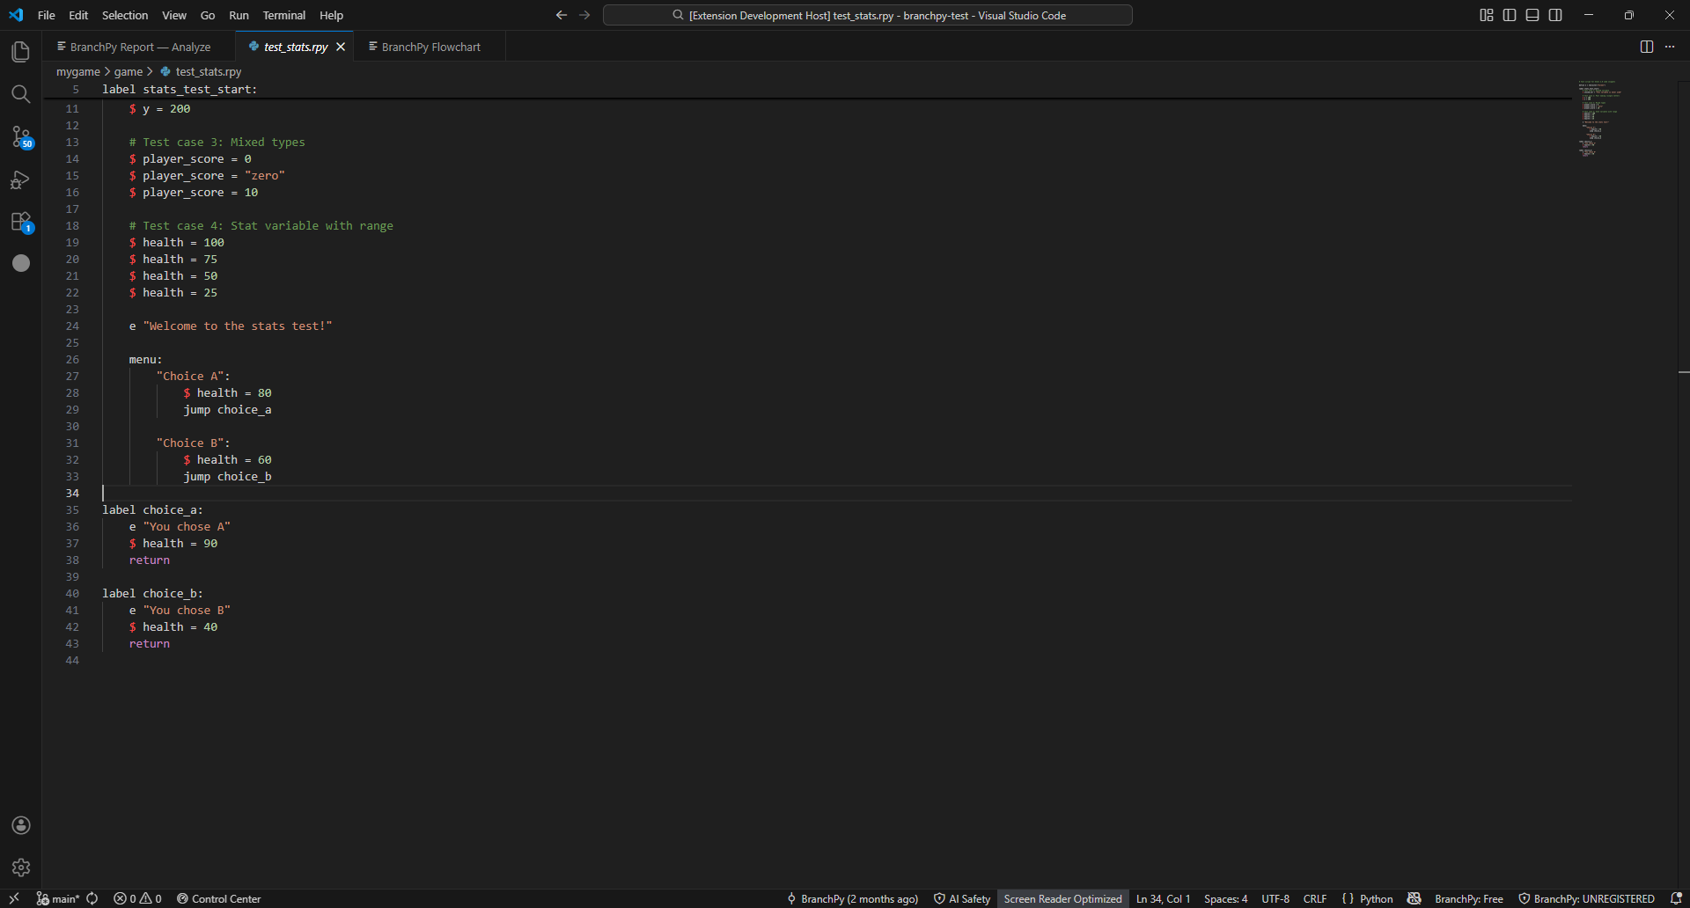Open the Customize Layout dropdown
Image resolution: width=1690 pixels, height=908 pixels.
click(1486, 14)
